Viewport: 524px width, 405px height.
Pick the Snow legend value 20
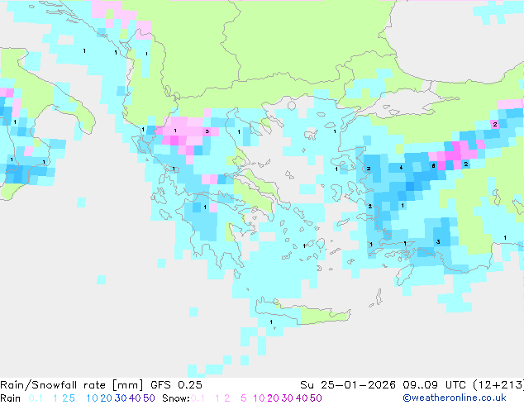tap(273, 398)
